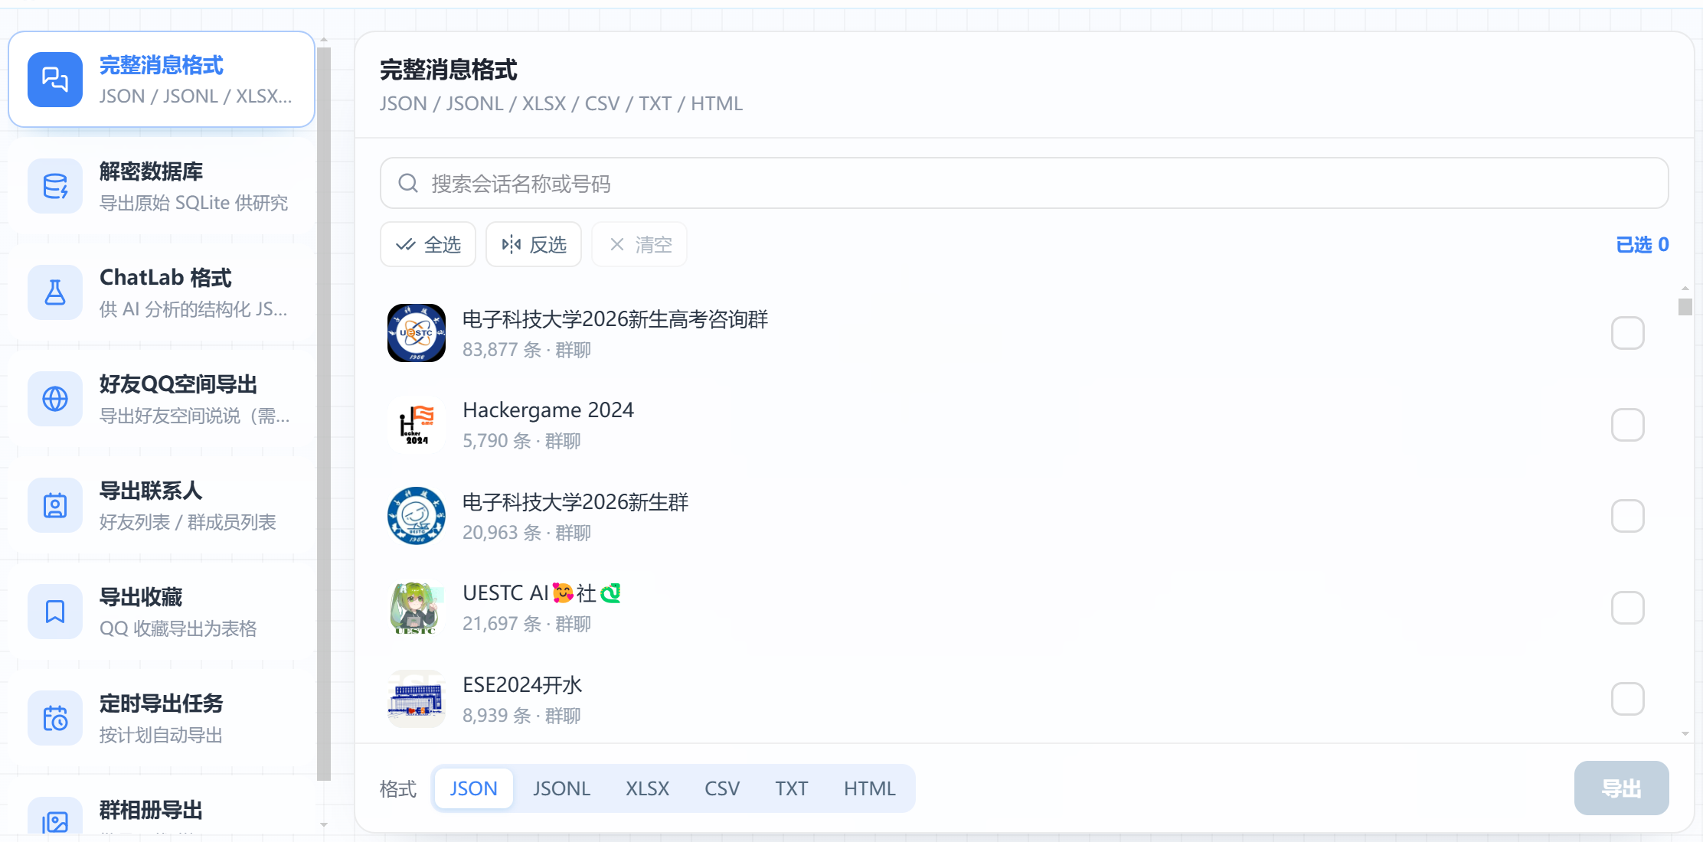Click the 21,697 条 · 群聊 count text
Viewport: 1703px width, 842px height.
coord(527,624)
